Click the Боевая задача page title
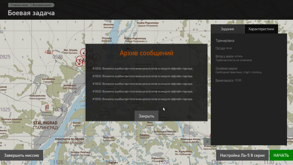Screen dimensions: 293x165 click(x=31, y=13)
